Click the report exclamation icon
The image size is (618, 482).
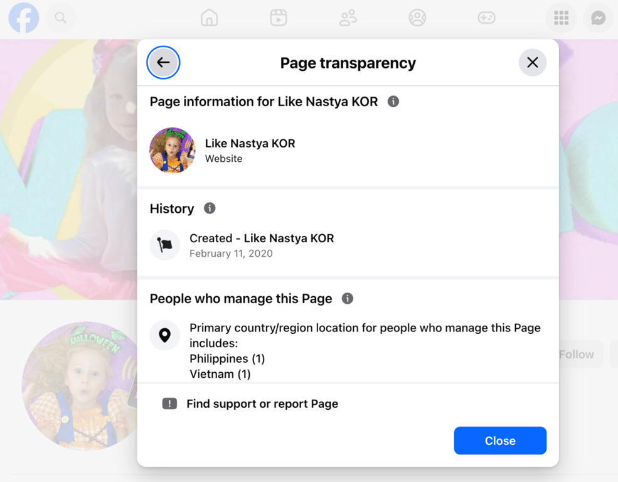point(169,404)
